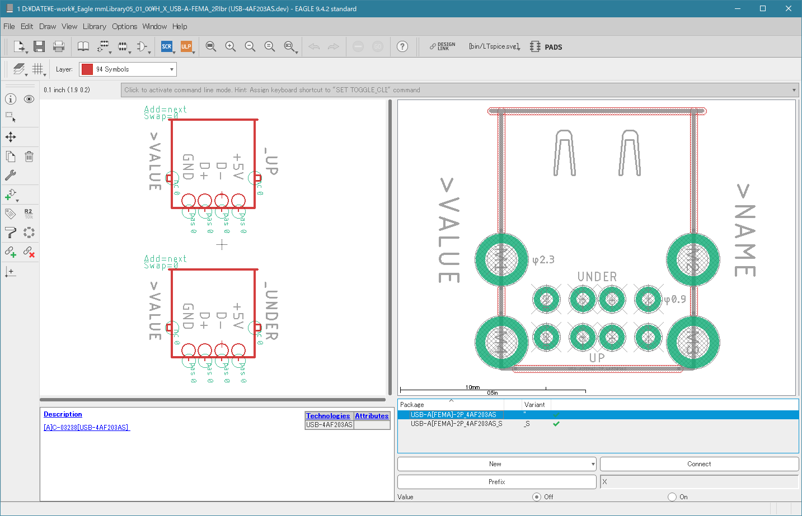Expand the command line history dropdown arrow
The image size is (802, 516).
(794, 90)
